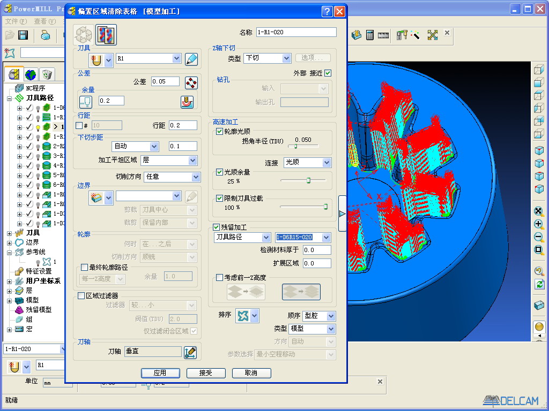Click the globe browser tab icon
The image size is (549, 411).
pos(31,74)
